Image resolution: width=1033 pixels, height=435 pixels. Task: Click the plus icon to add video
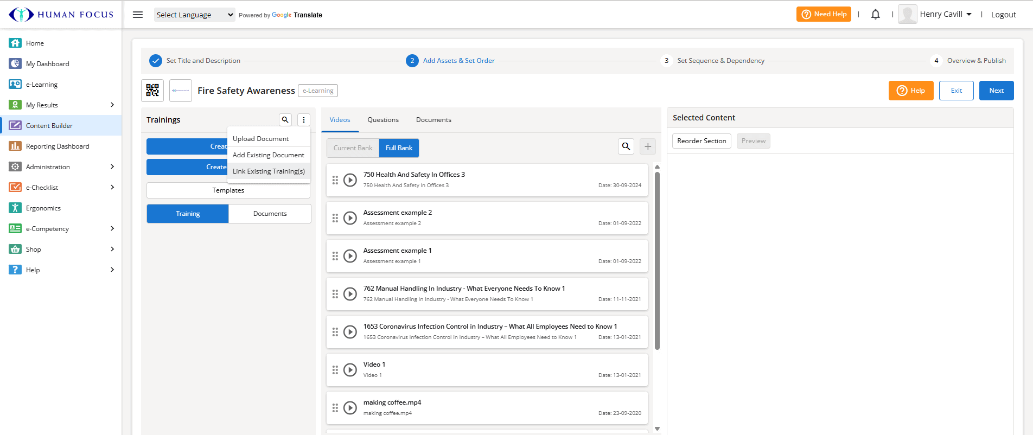pos(648,146)
